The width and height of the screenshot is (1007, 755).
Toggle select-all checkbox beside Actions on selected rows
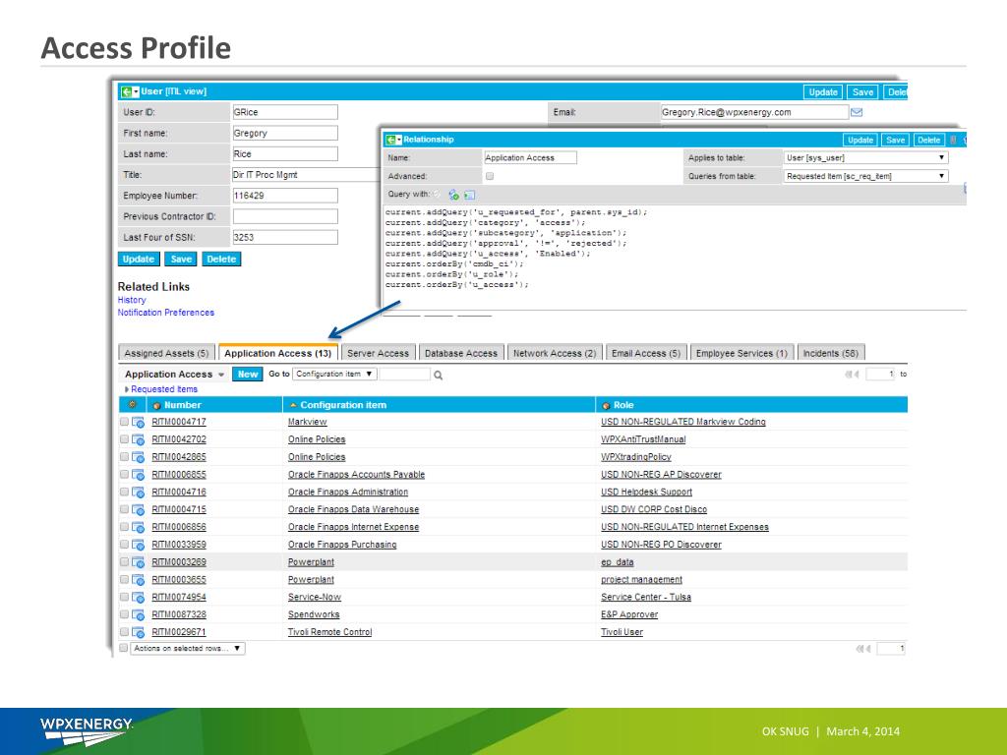click(123, 648)
